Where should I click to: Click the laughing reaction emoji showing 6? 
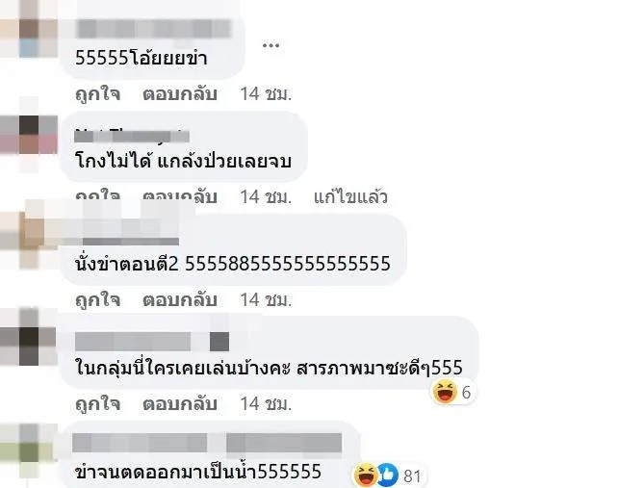coord(445,392)
